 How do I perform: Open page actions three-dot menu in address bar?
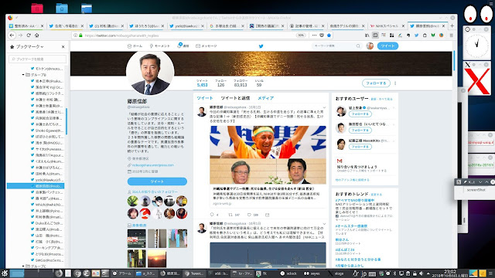(x=314, y=36)
